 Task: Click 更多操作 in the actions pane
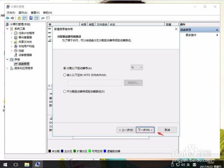tap(191, 35)
